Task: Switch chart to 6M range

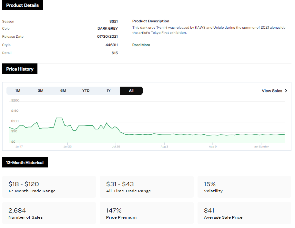Action: point(63,90)
